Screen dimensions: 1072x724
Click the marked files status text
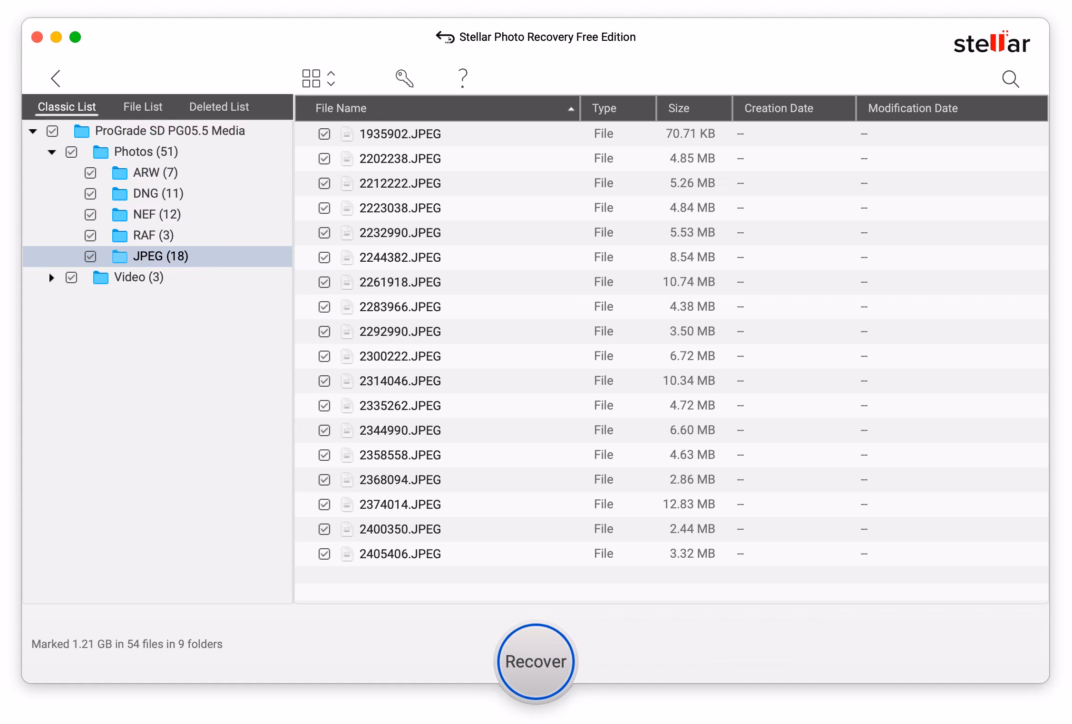click(127, 644)
